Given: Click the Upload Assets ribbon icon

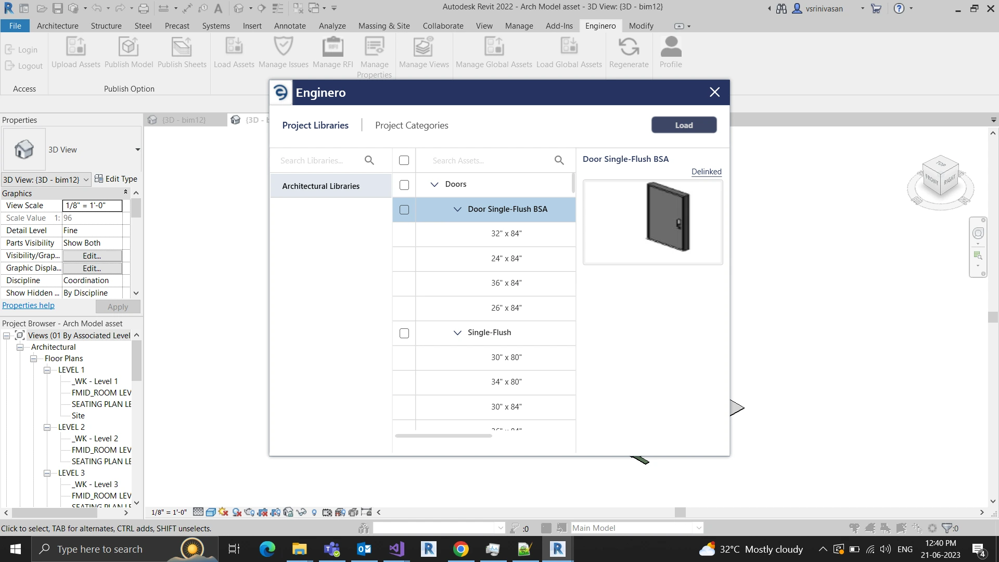Looking at the screenshot, I should click(76, 47).
